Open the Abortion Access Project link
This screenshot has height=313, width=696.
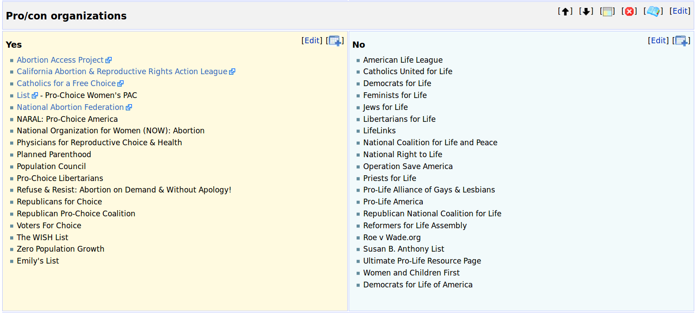click(60, 60)
